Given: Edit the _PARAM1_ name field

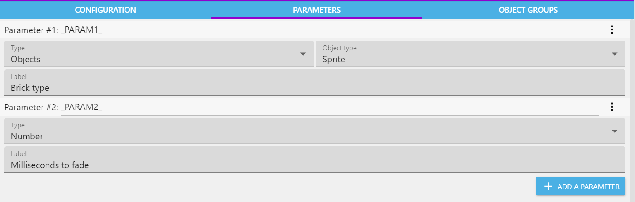Looking at the screenshot, I should [330, 30].
